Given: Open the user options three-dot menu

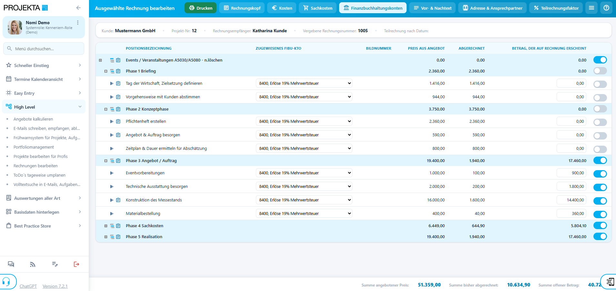Looking at the screenshot, I should (78, 23).
